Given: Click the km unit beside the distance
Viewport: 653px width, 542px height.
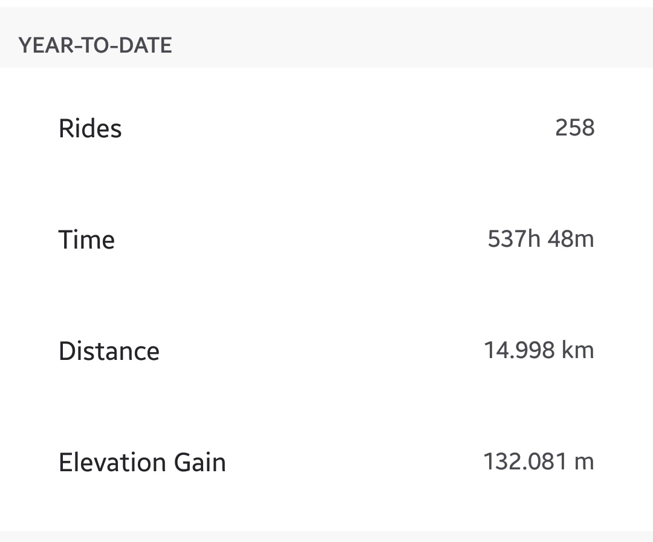Looking at the screenshot, I should pos(577,350).
